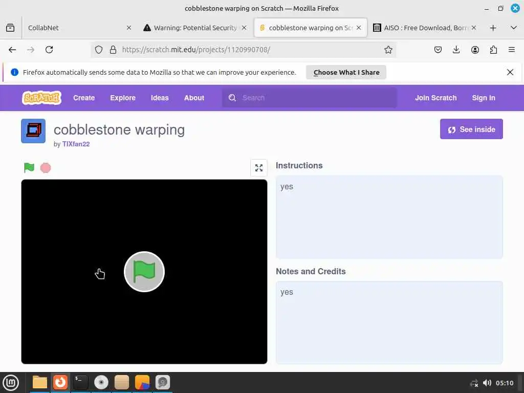Dismiss the Firefox data notification bar
This screenshot has width=524, height=393.
[510, 72]
